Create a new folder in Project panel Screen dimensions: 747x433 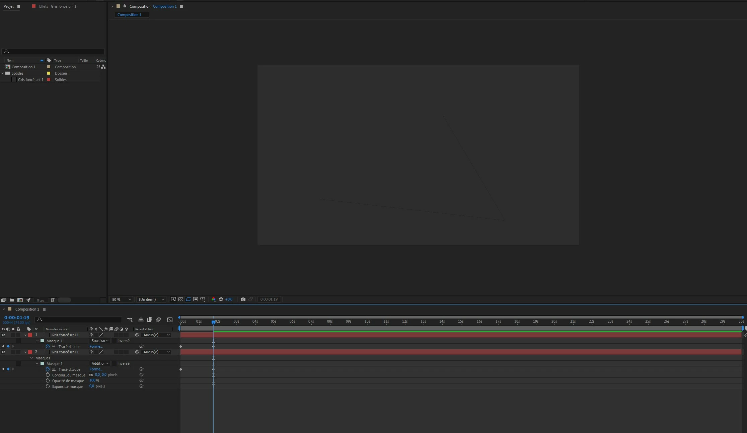point(12,300)
